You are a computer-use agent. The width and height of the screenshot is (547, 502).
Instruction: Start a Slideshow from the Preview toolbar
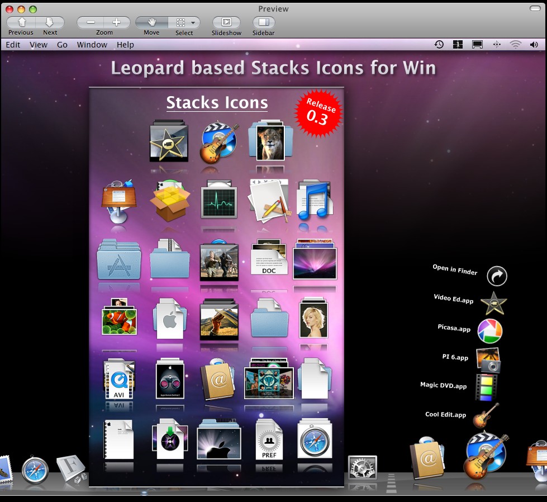coord(226,23)
